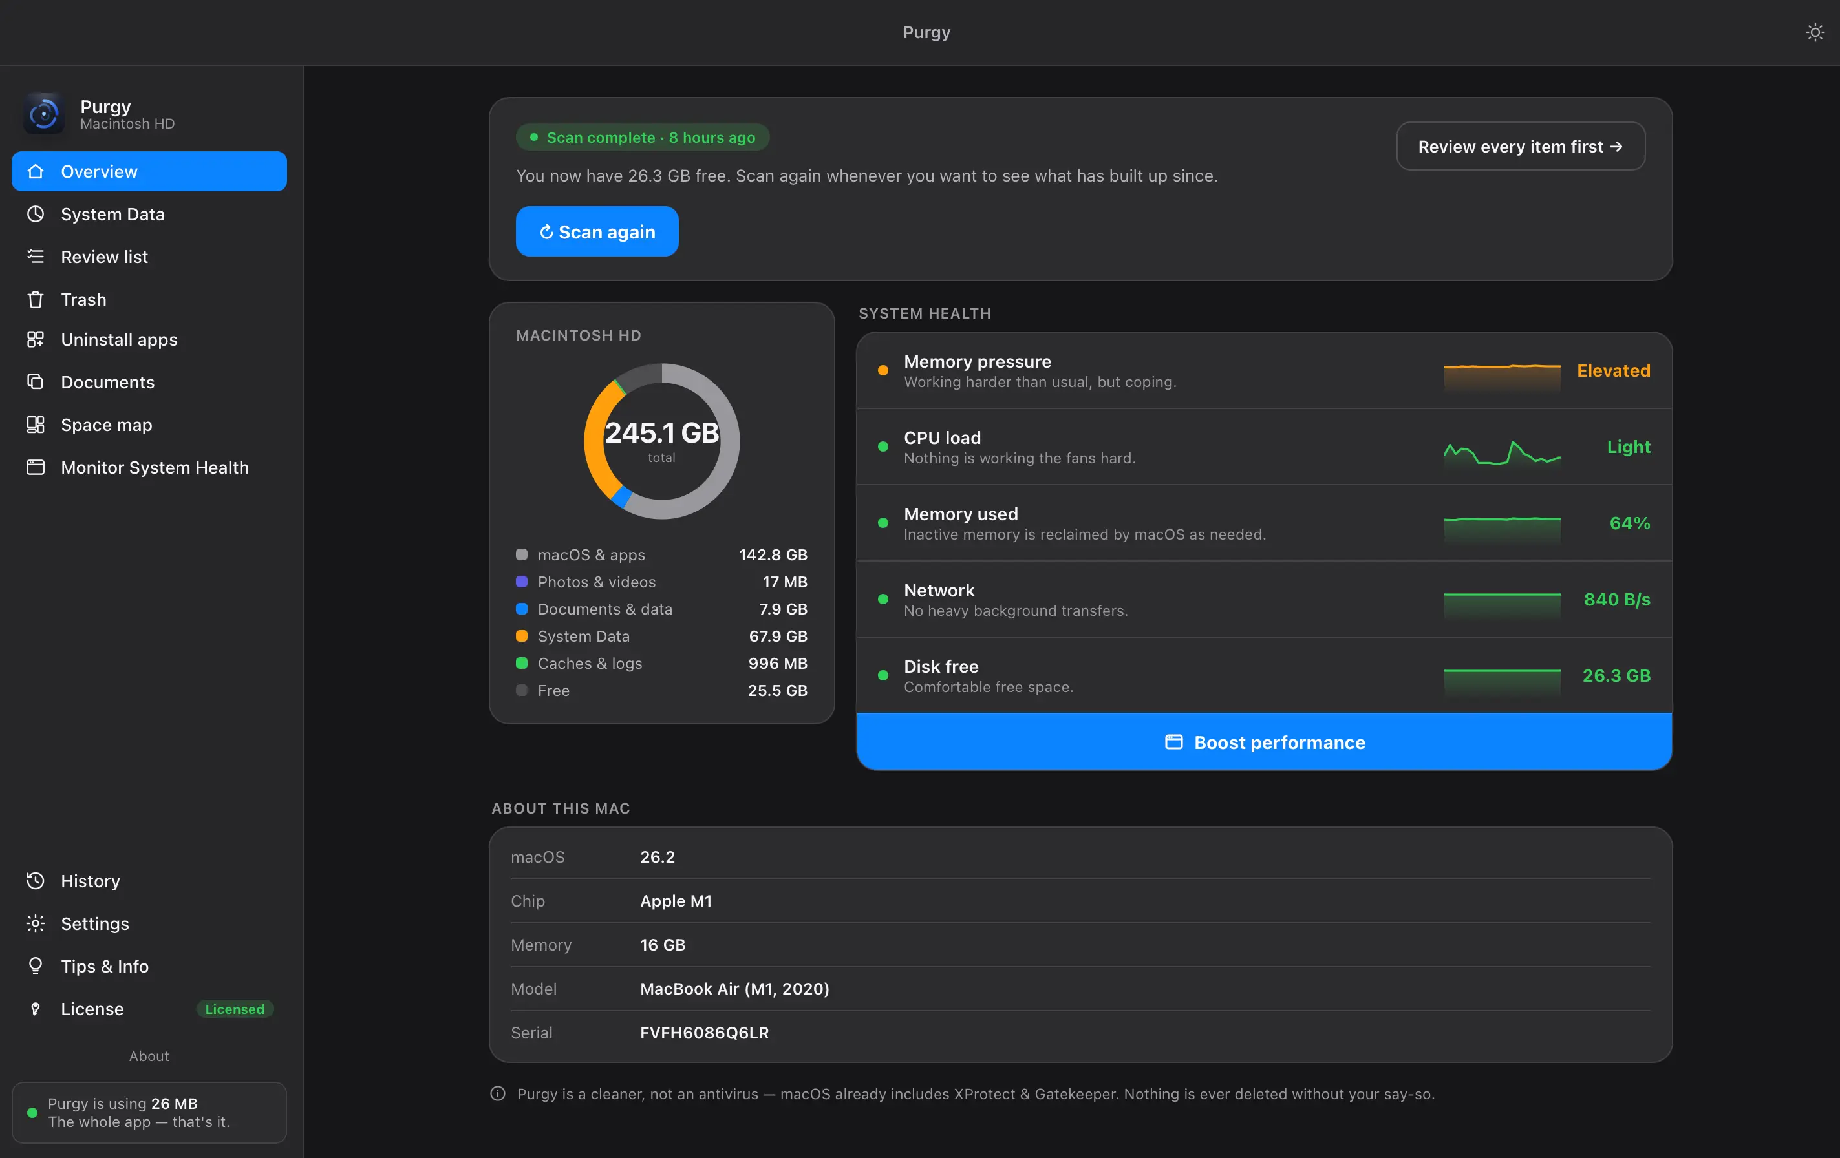1840x1158 pixels.
Task: Open Tips & Info
Action: 149,966
